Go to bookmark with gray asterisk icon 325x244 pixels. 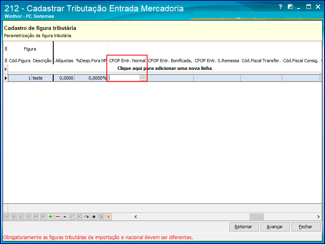click(101, 217)
